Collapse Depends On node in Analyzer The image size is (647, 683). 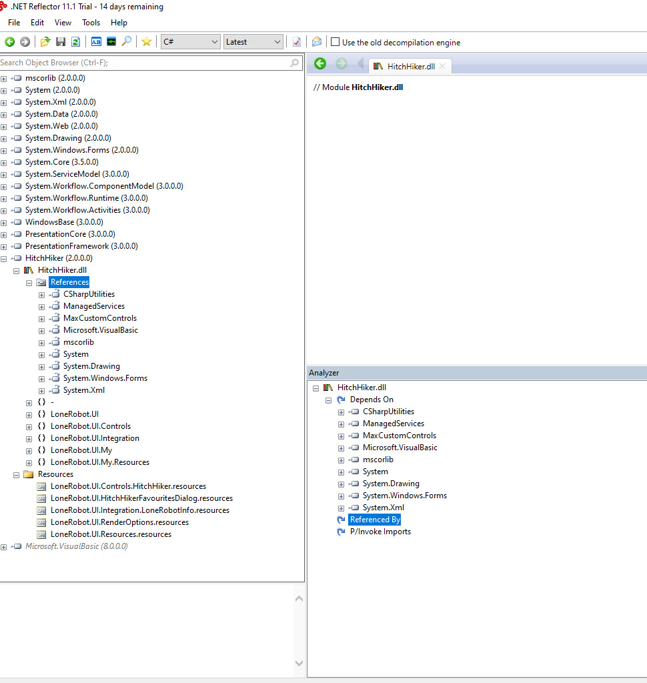click(329, 400)
